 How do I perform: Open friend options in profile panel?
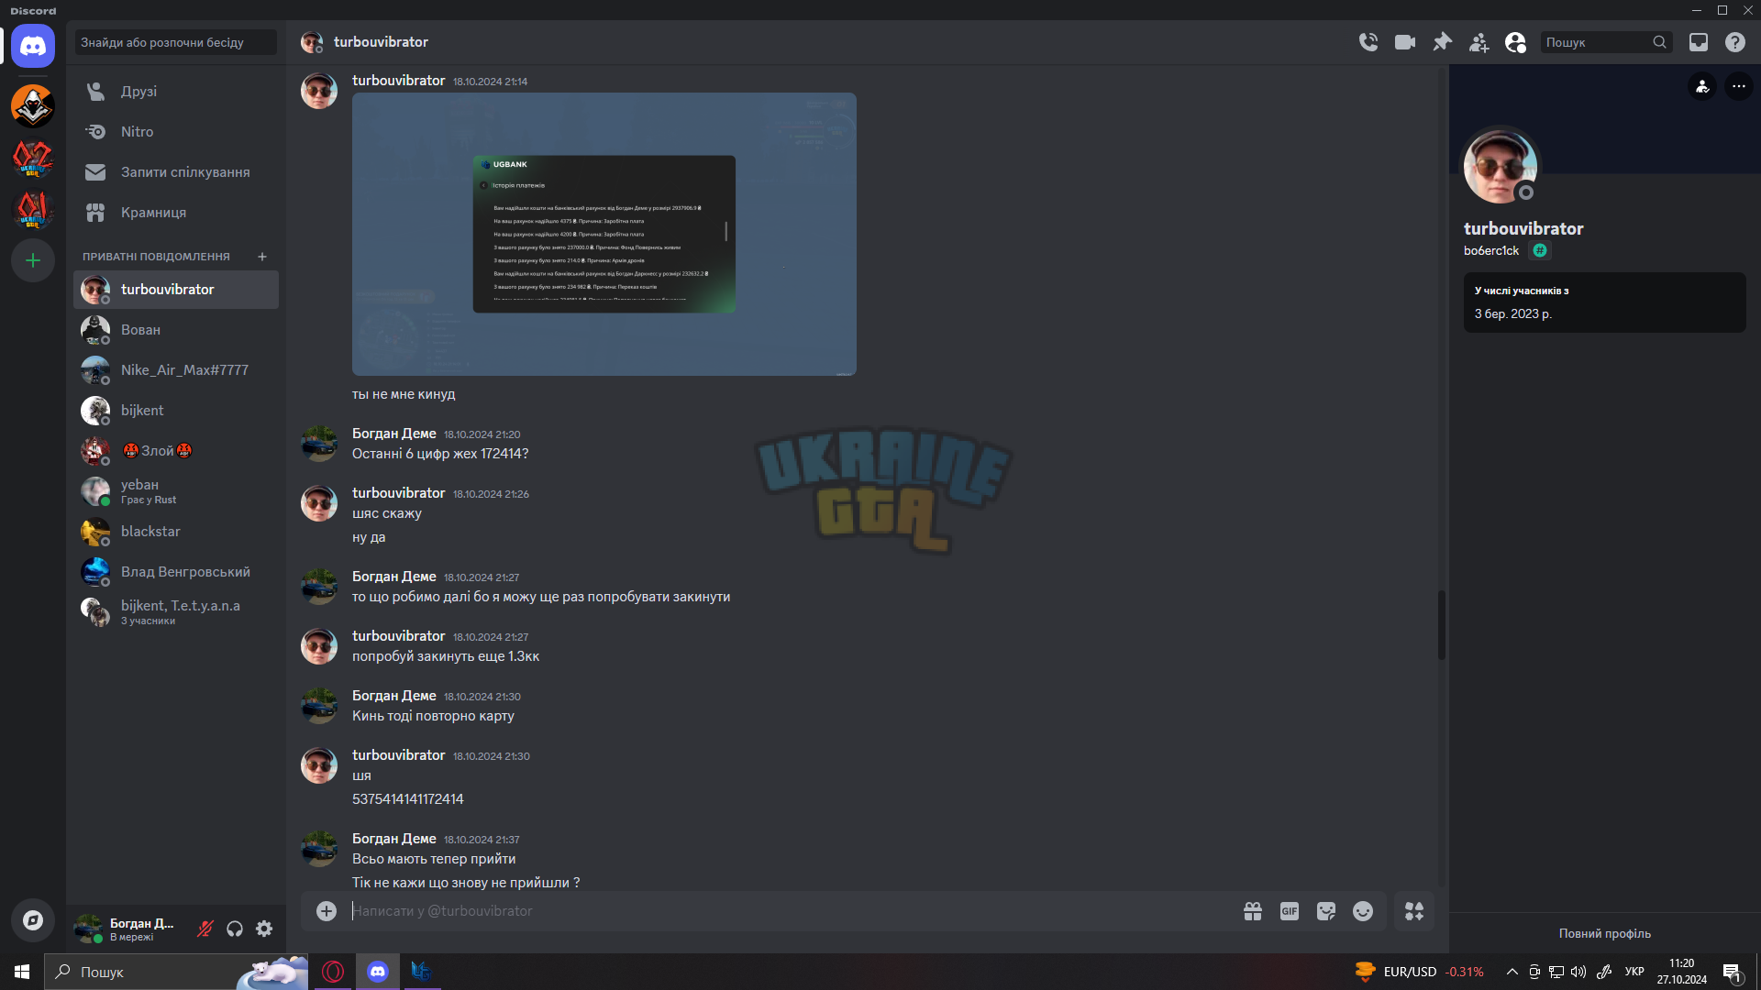(1702, 86)
